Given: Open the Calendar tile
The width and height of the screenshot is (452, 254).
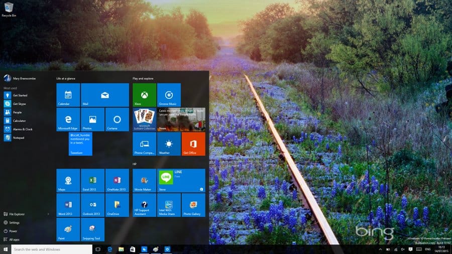Looking at the screenshot, I should click(x=68, y=95).
